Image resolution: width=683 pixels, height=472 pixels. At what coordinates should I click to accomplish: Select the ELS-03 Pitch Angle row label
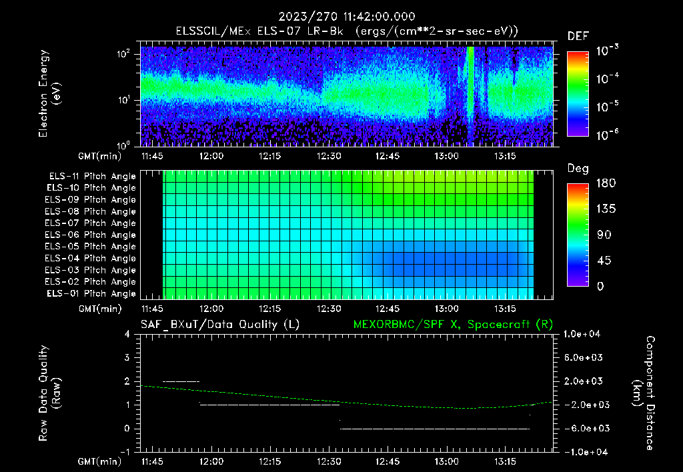pos(91,270)
